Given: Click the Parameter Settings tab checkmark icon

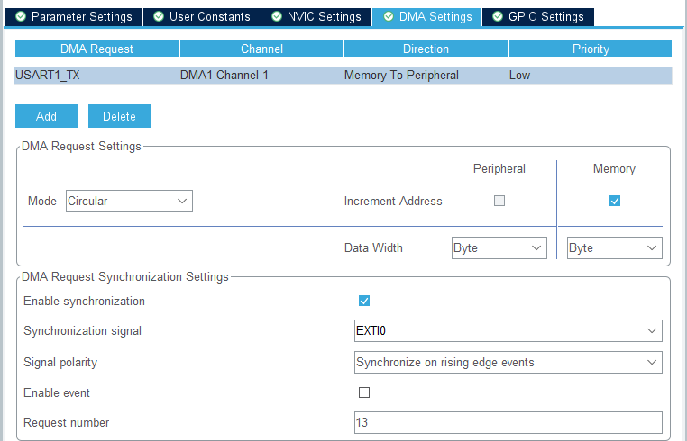Looking at the screenshot, I should (x=22, y=17).
